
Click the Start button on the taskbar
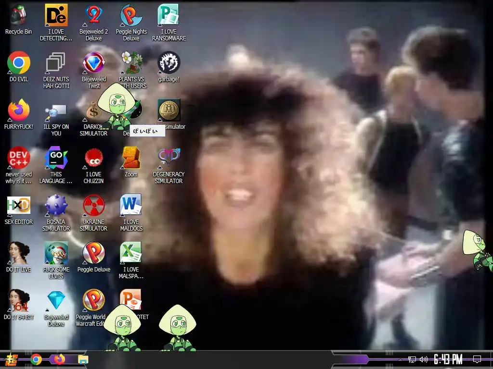pyautogui.click(x=12, y=359)
